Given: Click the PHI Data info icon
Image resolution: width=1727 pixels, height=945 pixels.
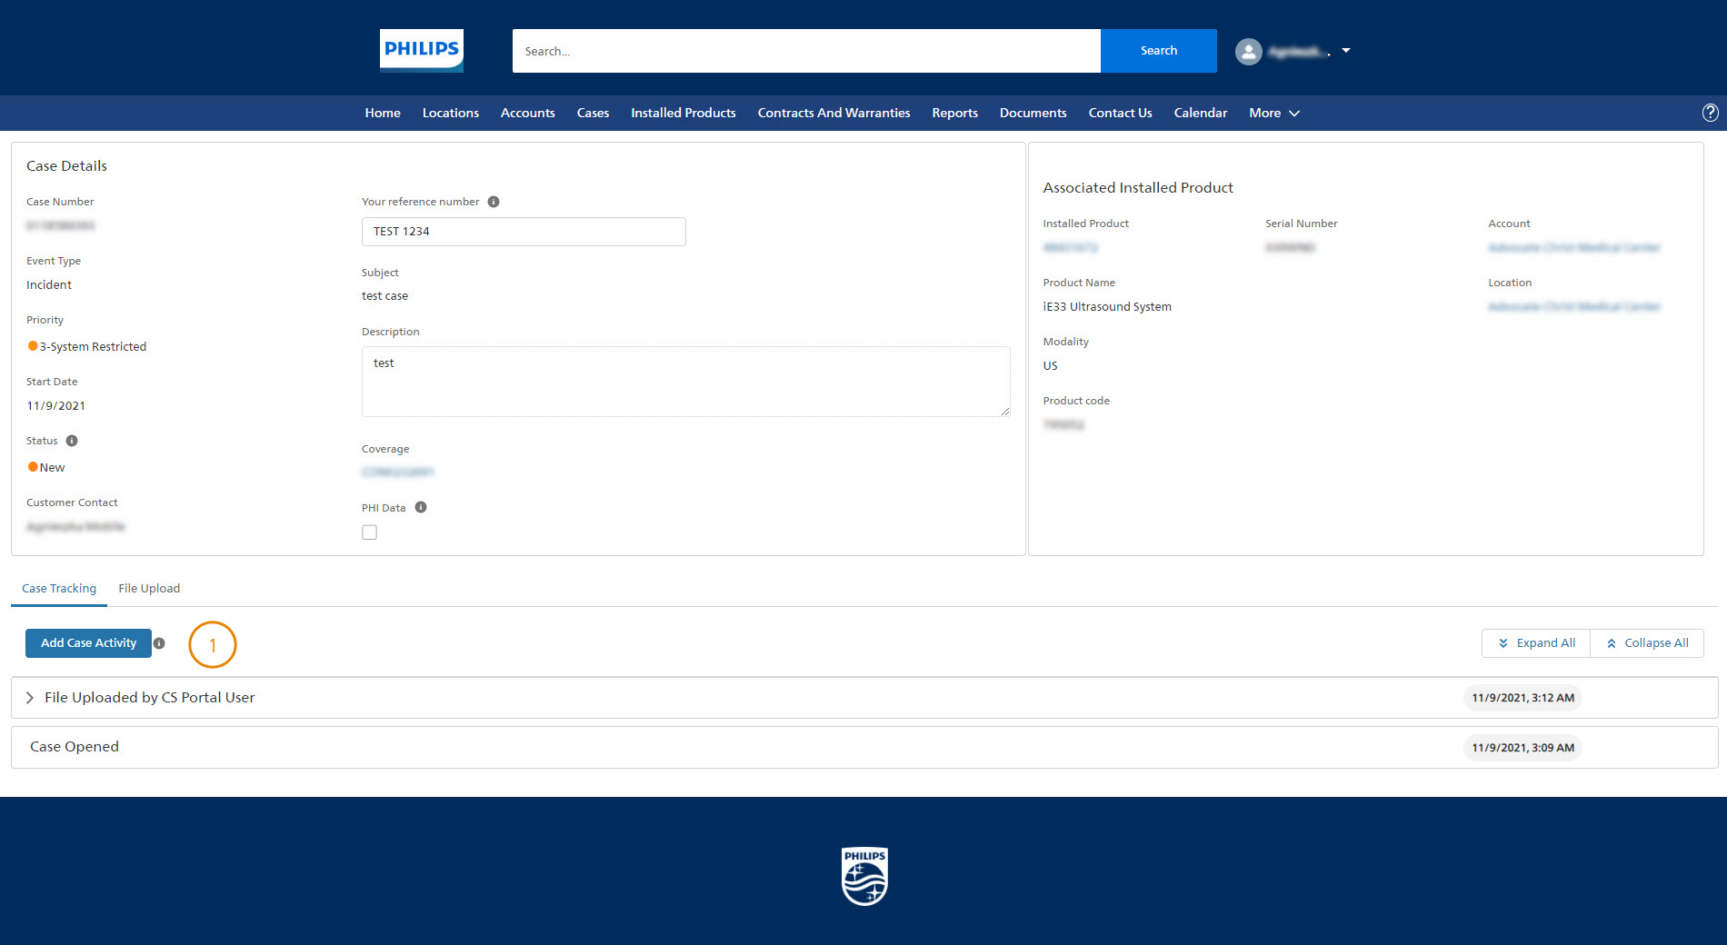Looking at the screenshot, I should [421, 508].
